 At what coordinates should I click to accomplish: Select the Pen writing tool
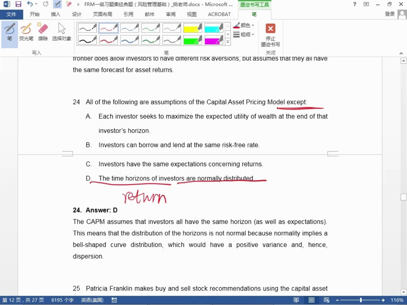(10, 34)
